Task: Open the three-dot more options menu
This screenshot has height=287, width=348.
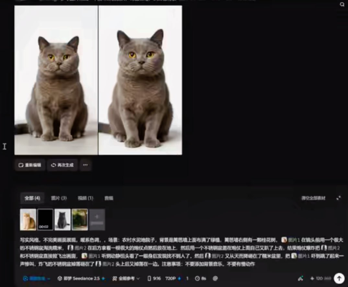Action: pos(86,165)
